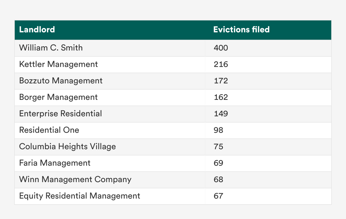Image resolution: width=346 pixels, height=219 pixels.
Task: Click the 149 evictions filed value
Action: point(221,113)
